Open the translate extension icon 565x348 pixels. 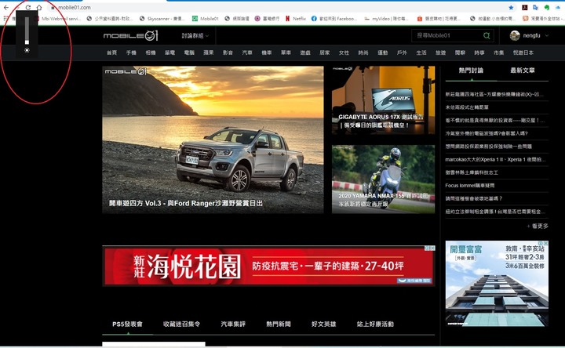pyautogui.click(x=535, y=7)
